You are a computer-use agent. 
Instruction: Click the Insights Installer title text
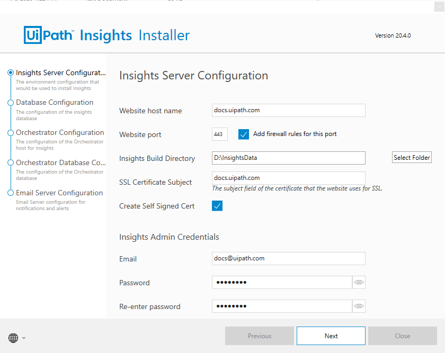(x=135, y=35)
